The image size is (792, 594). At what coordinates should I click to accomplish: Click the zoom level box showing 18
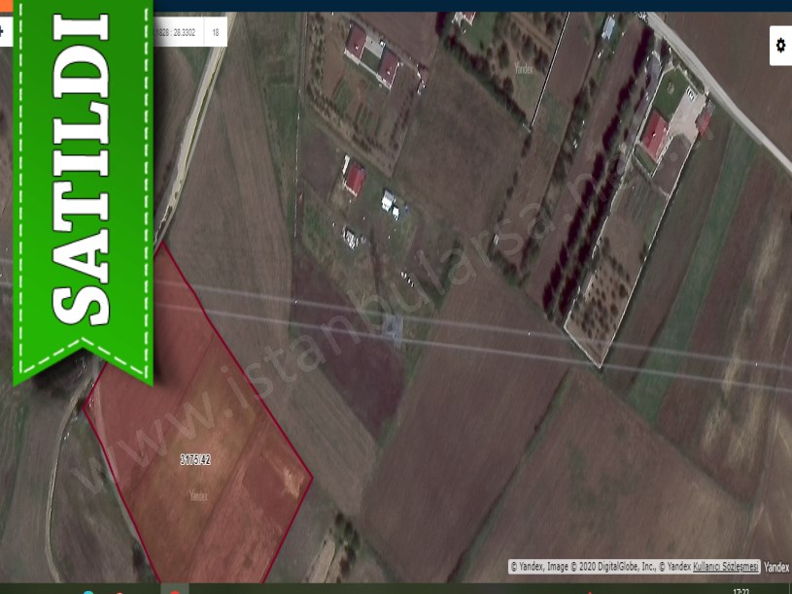click(x=215, y=32)
